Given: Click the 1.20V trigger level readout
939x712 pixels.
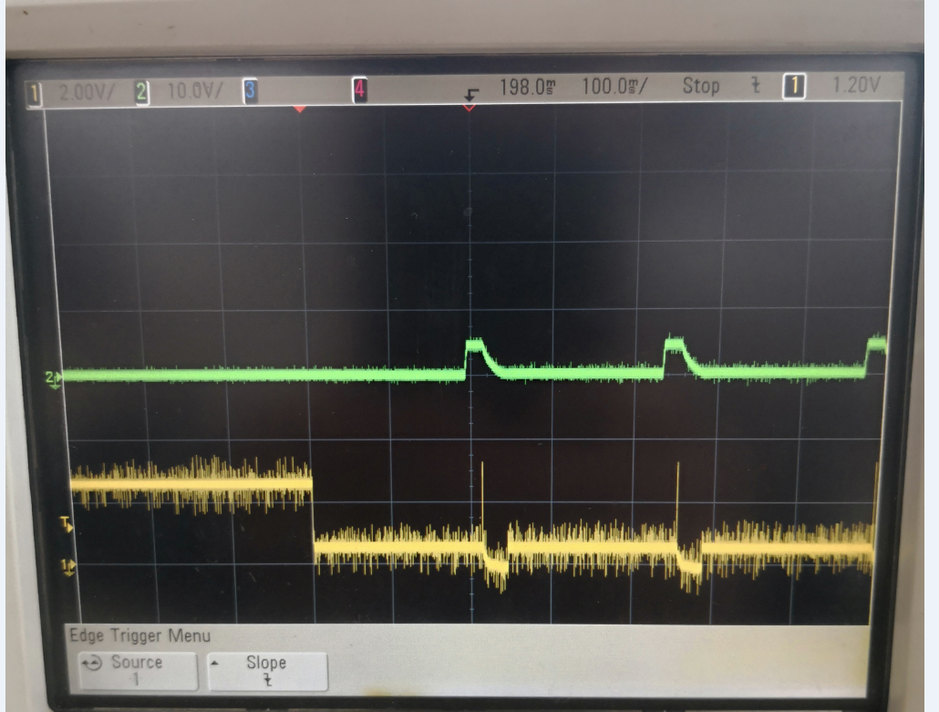Looking at the screenshot, I should tap(856, 85).
